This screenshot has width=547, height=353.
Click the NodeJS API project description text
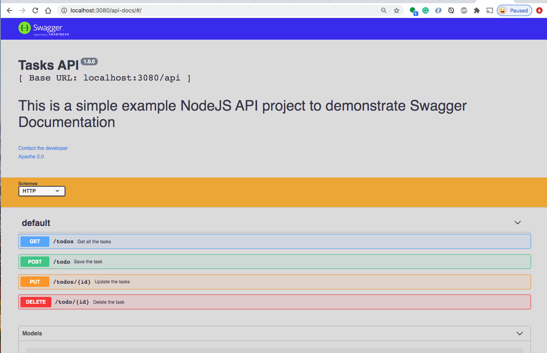point(243,114)
